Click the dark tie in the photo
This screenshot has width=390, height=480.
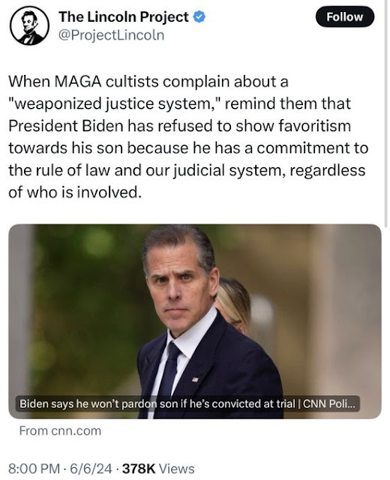click(168, 373)
